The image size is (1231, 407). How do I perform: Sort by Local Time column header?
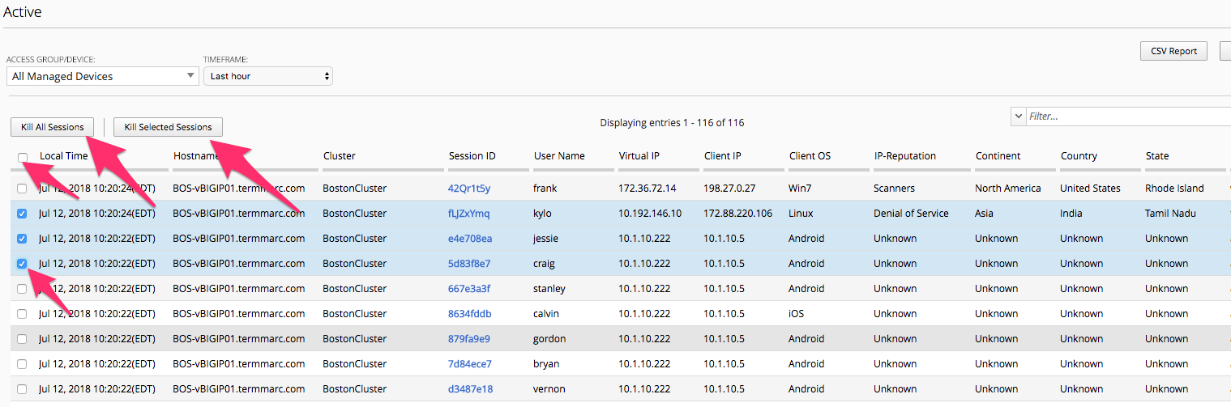click(64, 156)
